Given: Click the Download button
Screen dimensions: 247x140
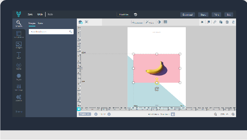Looking at the screenshot, I should pyautogui.click(x=188, y=15).
